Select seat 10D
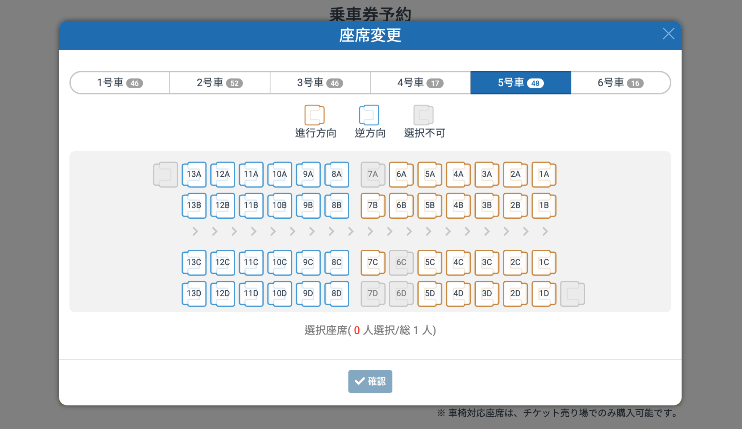Screen dimensions: 742x429 coord(279,293)
